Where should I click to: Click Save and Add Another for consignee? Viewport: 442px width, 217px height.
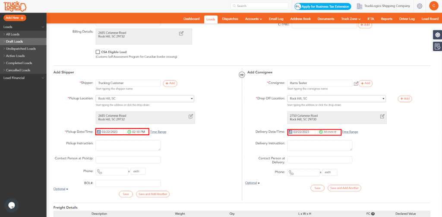click(344, 188)
